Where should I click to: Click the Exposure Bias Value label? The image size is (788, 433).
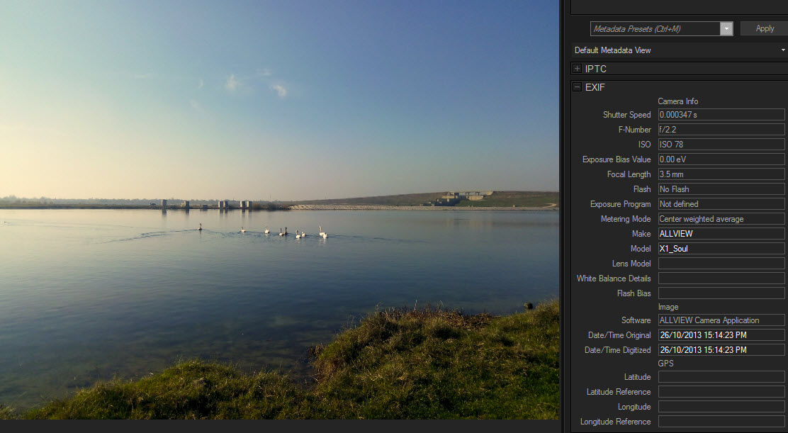(617, 159)
